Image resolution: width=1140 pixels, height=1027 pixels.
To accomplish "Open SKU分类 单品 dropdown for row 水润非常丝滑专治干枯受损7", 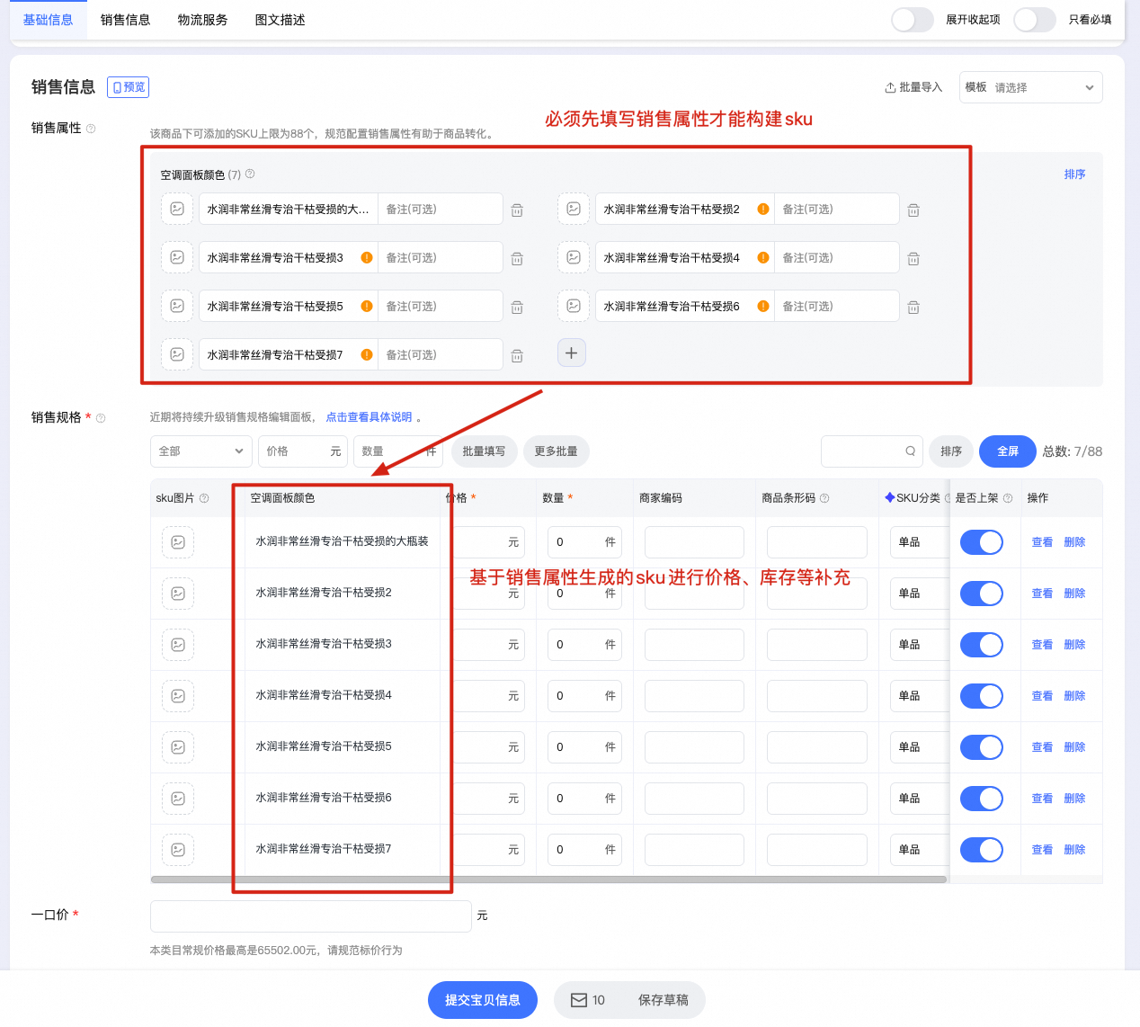I will (919, 850).
